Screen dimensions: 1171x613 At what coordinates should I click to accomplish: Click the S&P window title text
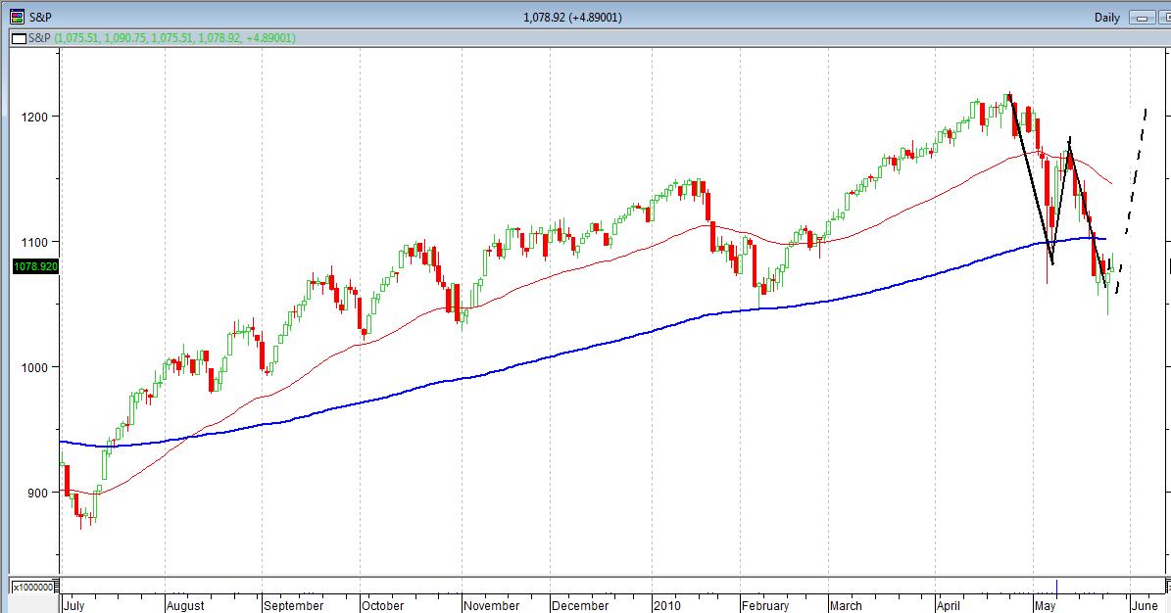tap(40, 17)
